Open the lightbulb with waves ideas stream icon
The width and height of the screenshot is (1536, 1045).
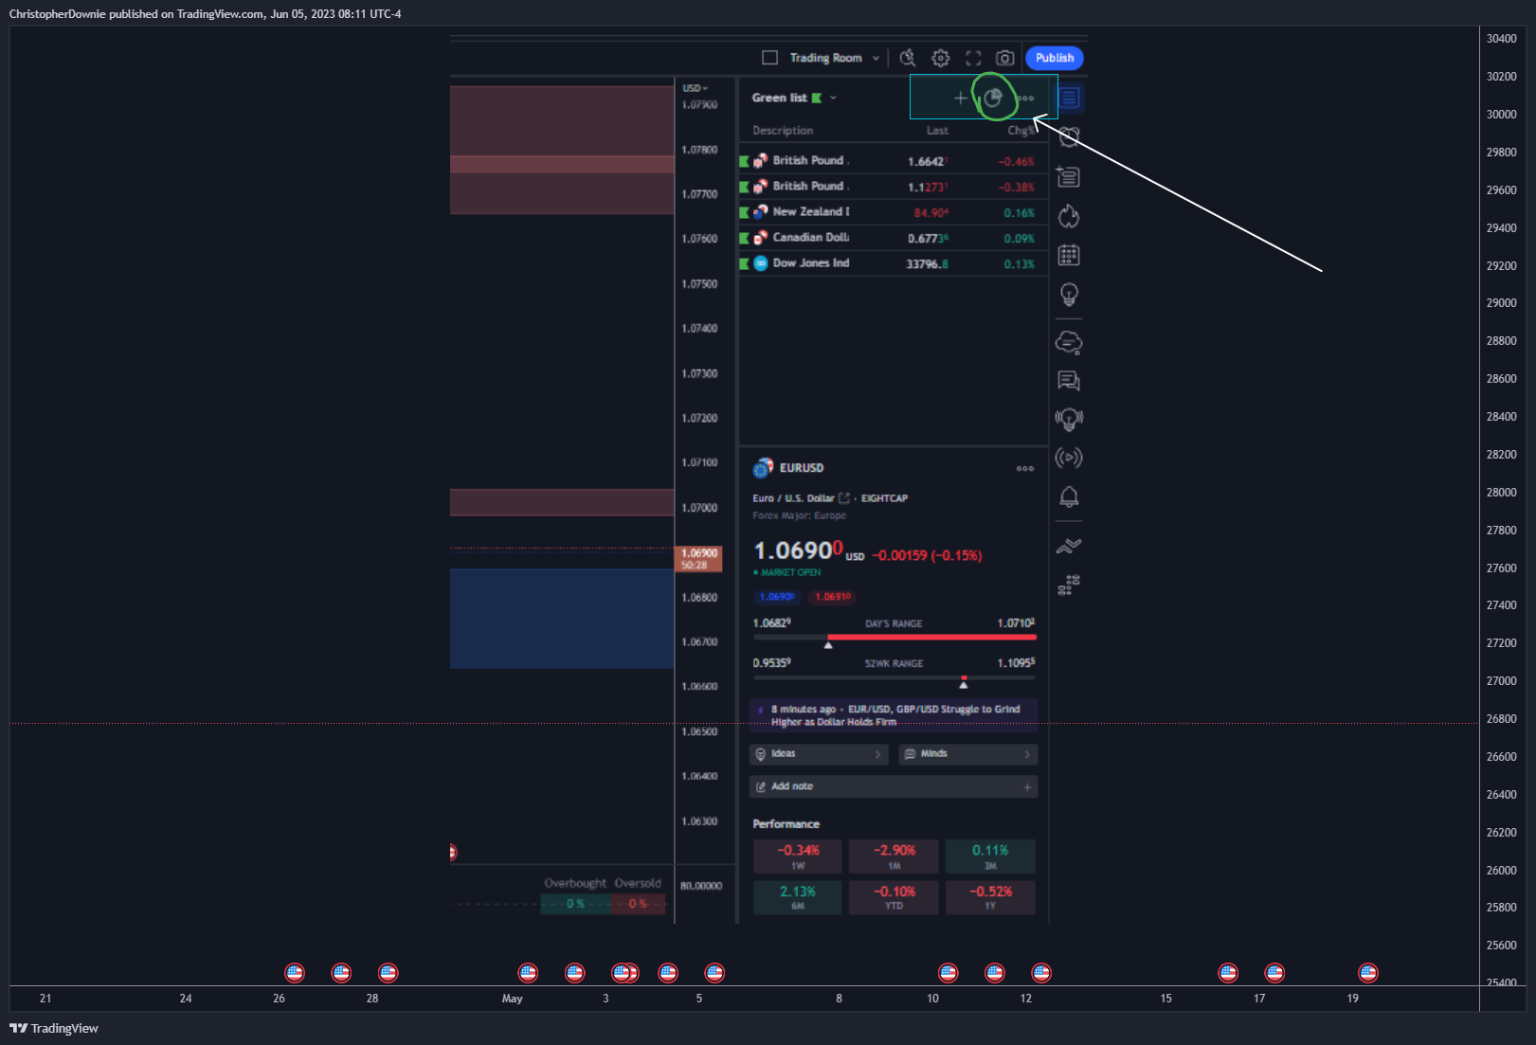1069,419
